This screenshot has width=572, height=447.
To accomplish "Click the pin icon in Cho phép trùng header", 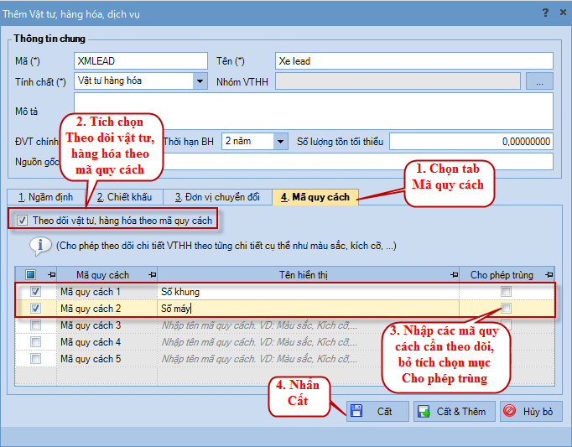I will [x=550, y=275].
